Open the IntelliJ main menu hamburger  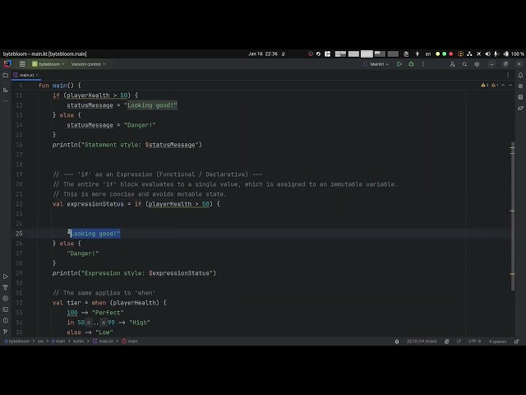[x=22, y=64]
